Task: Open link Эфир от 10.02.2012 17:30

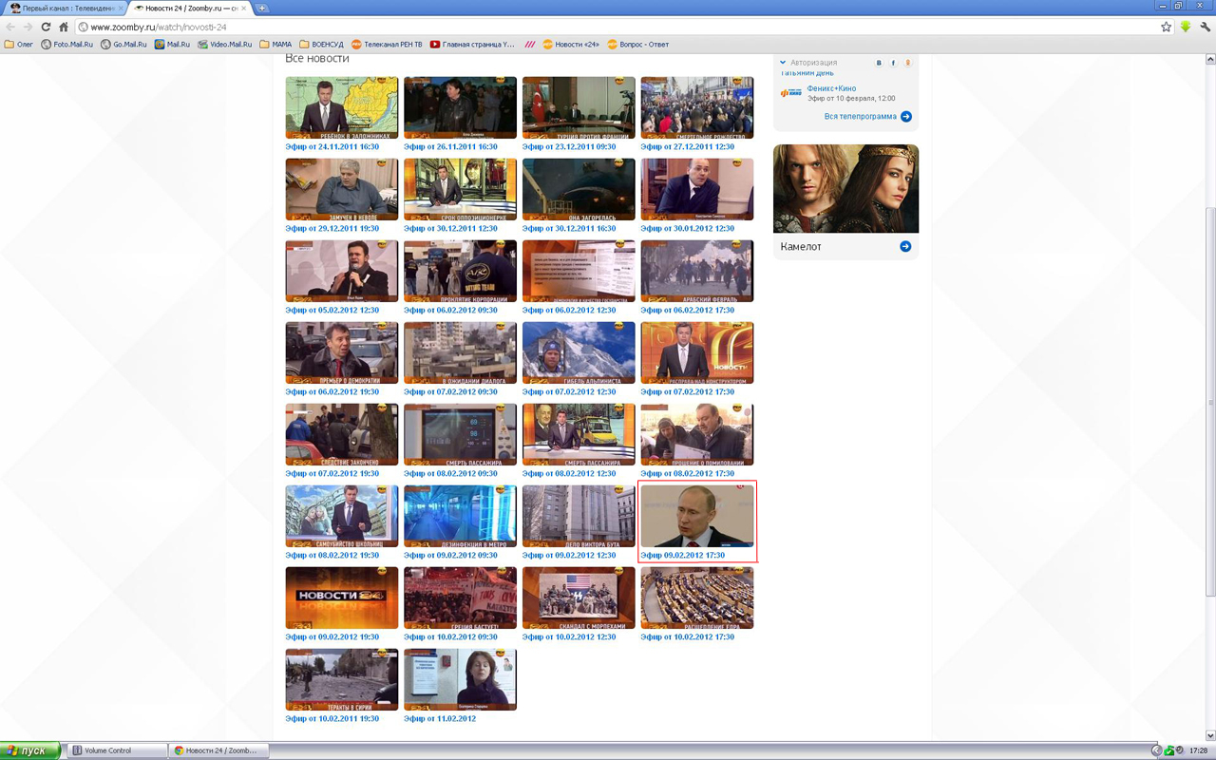Action: click(x=687, y=637)
